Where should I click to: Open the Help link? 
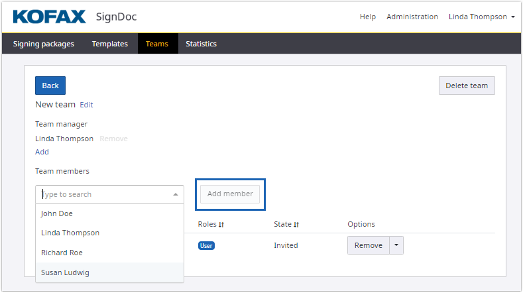click(367, 17)
